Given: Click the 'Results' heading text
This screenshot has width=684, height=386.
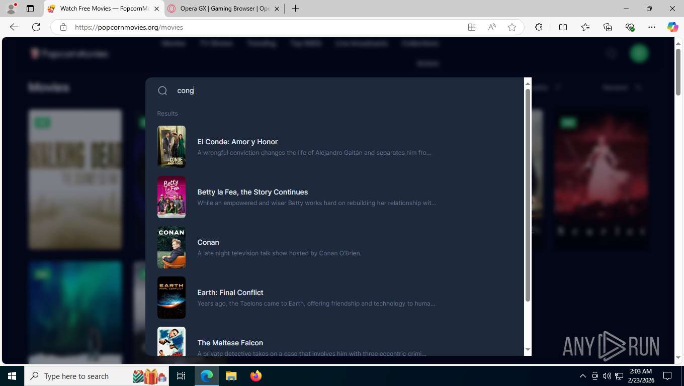Looking at the screenshot, I should [x=167, y=114].
